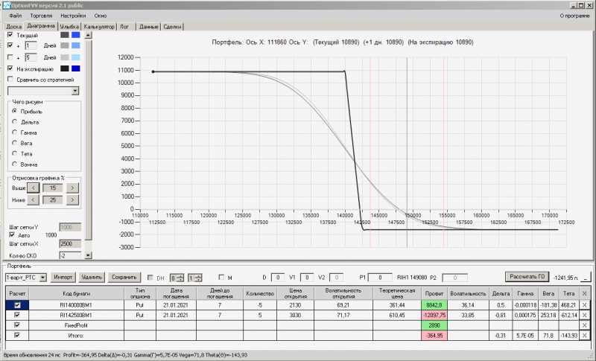Toggle the Текущий checkbox
This screenshot has width=596, height=361.
(x=10, y=35)
